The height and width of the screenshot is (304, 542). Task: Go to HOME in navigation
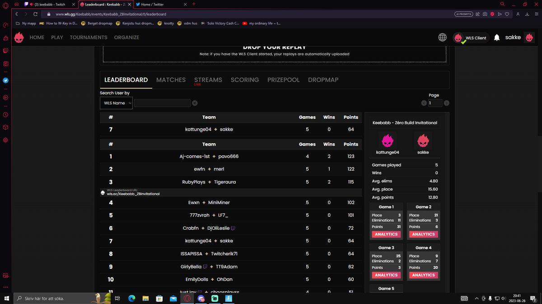point(37,37)
